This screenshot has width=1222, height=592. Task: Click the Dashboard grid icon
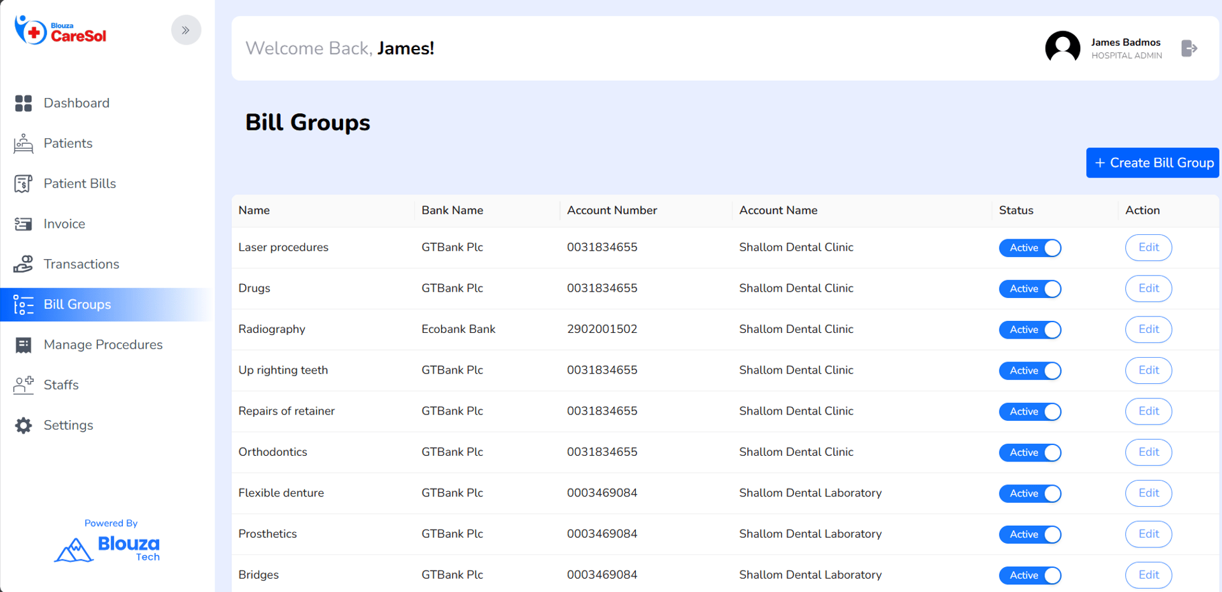tap(24, 103)
